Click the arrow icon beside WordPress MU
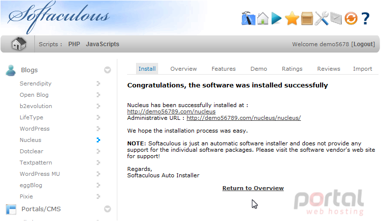381x221 pixels. click(98, 174)
